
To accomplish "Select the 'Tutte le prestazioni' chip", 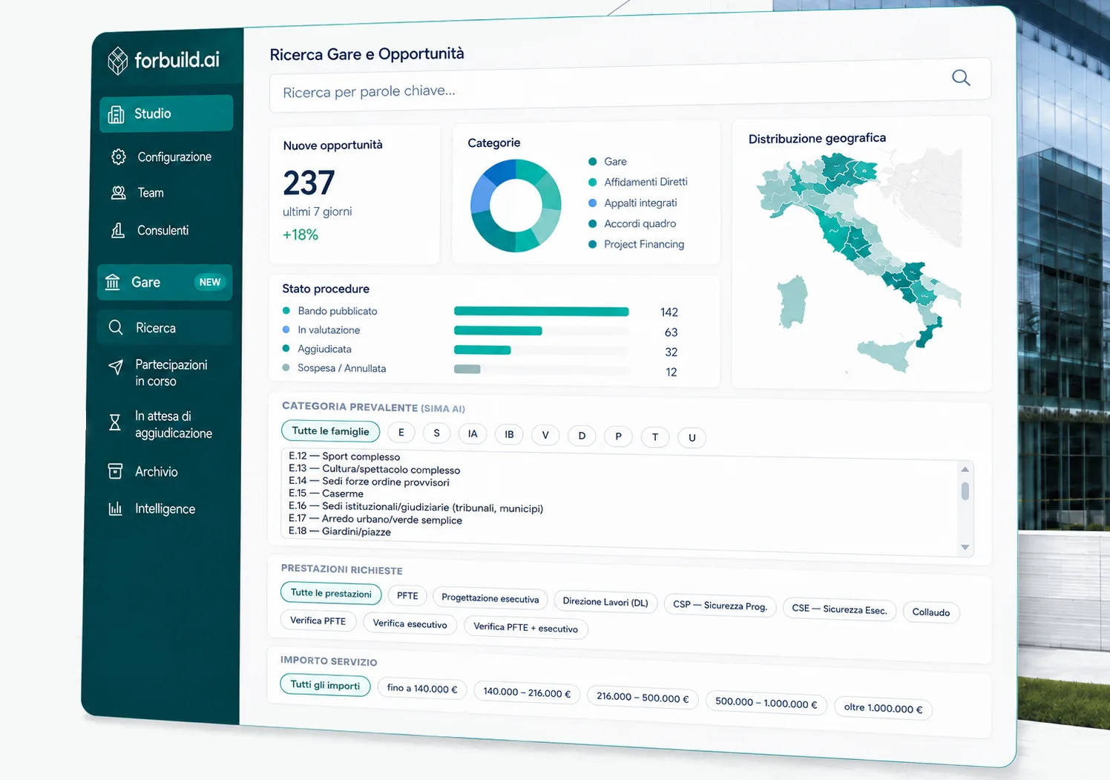I will (x=331, y=593).
